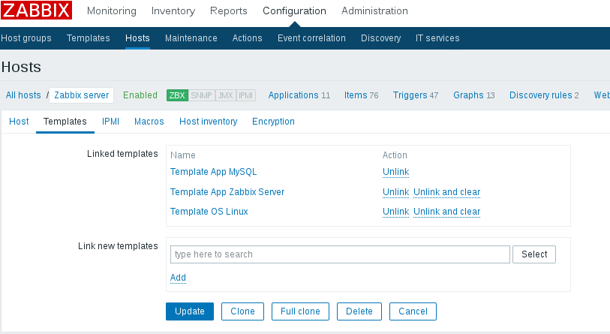The image size is (610, 334).
Task: Click the SNMP availability badge
Action: point(202,95)
